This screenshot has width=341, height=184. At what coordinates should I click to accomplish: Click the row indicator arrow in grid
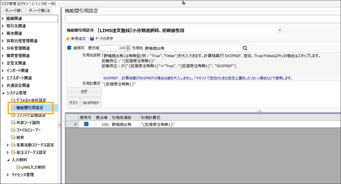coord(76,124)
